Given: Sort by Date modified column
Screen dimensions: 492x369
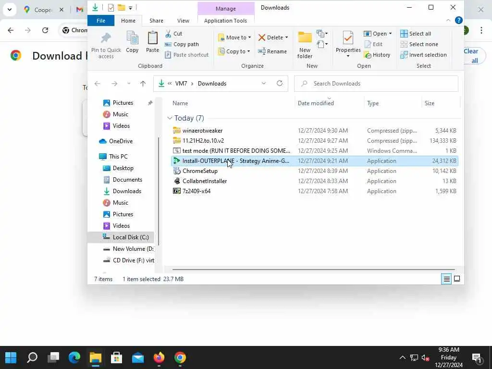Looking at the screenshot, I should (316, 103).
